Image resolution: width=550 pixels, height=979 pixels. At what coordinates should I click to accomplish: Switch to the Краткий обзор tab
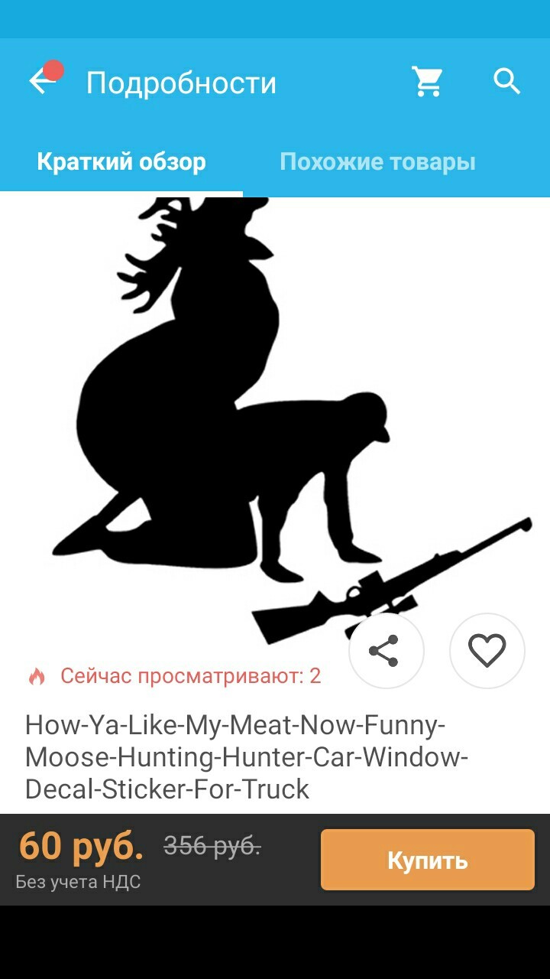click(121, 162)
